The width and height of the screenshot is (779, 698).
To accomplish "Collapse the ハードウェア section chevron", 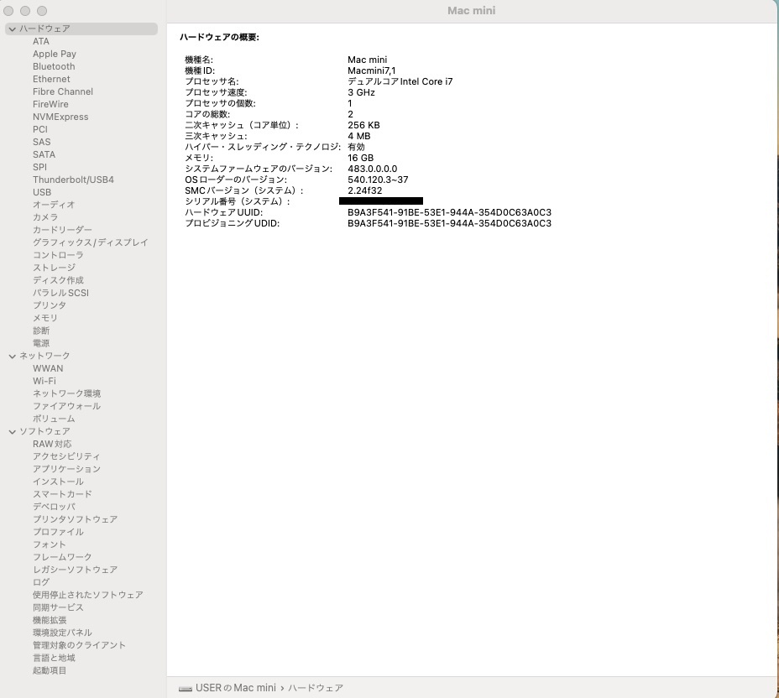I will coord(13,29).
